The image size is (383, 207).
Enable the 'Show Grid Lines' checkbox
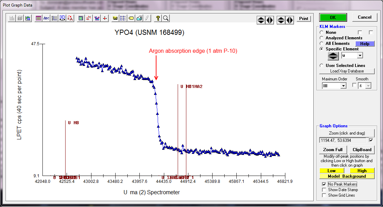pos(324,195)
